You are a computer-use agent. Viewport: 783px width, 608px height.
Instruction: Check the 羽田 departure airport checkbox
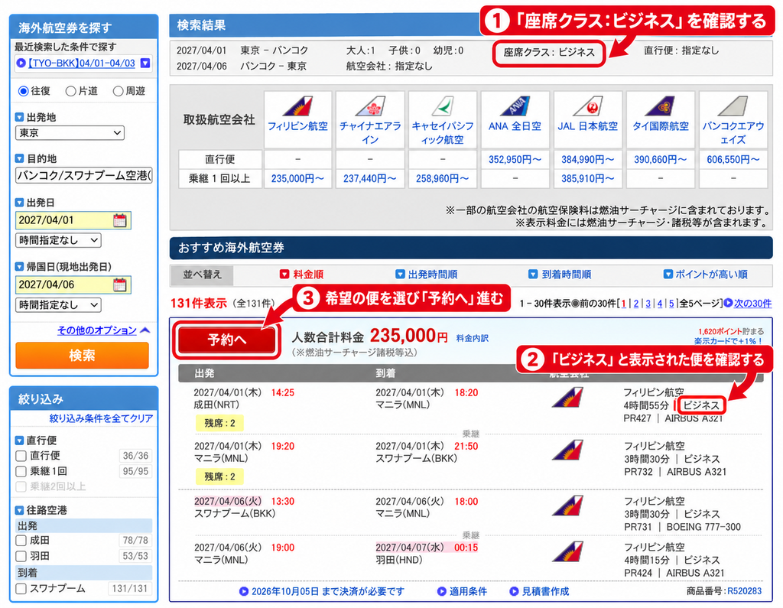[21, 555]
